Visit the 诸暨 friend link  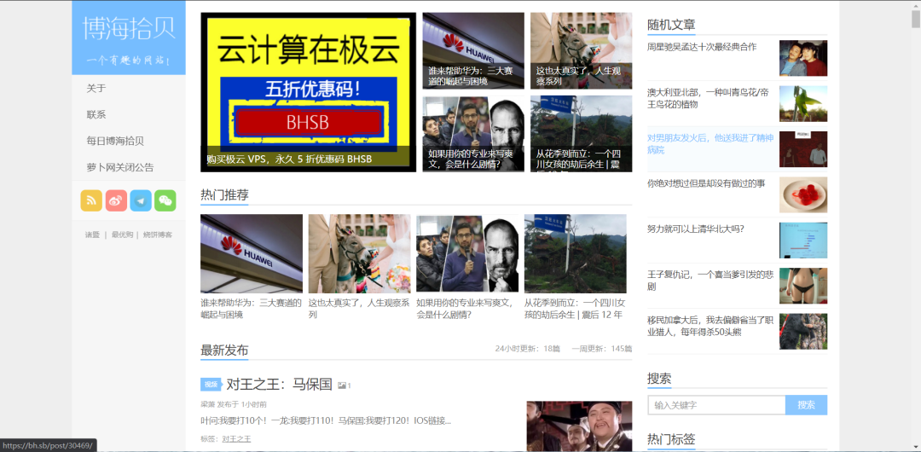[92, 235]
